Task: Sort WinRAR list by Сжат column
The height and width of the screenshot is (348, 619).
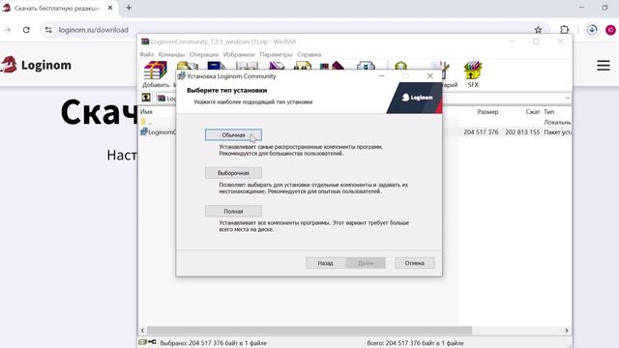Action: click(x=533, y=112)
